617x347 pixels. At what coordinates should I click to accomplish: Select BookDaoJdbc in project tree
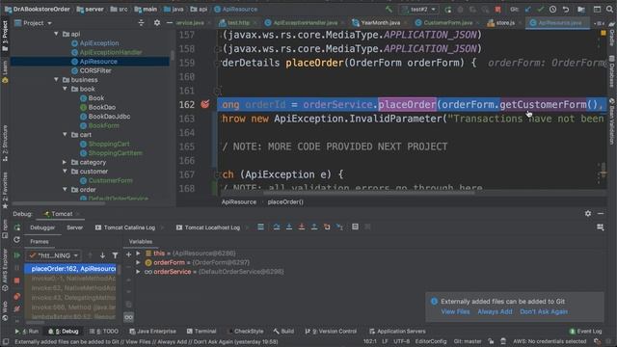(x=109, y=116)
